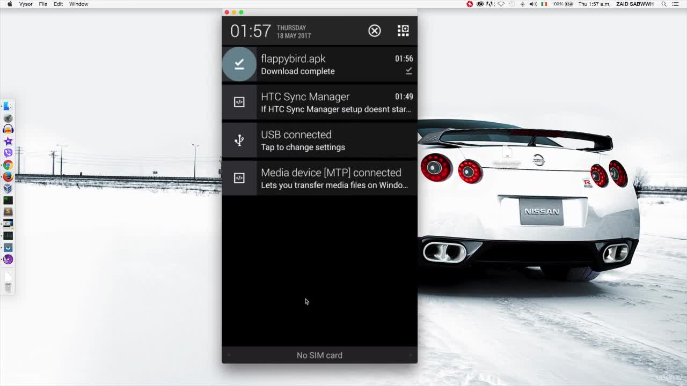Open Launchpad rocket icon in dock
687x386 pixels.
8,118
